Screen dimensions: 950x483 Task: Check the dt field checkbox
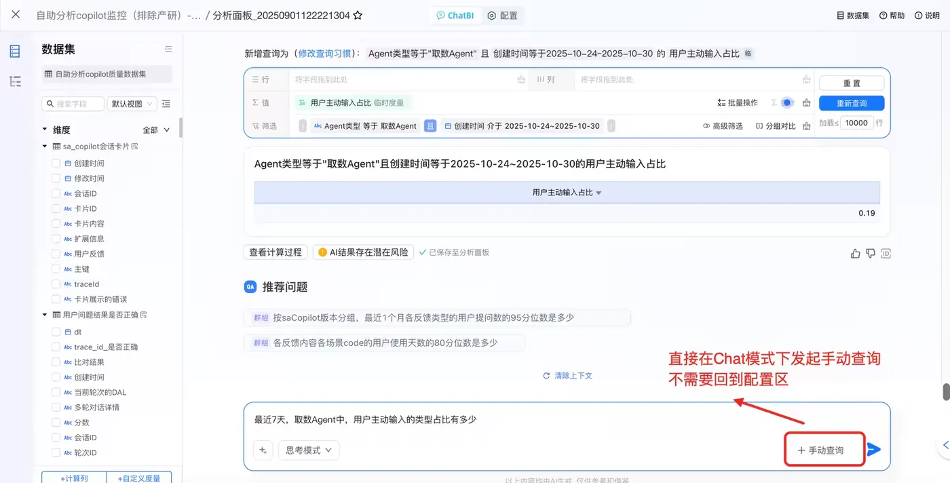[56, 332]
